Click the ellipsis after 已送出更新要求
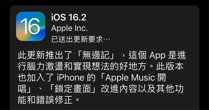209x110 pixels. coord(107,40)
